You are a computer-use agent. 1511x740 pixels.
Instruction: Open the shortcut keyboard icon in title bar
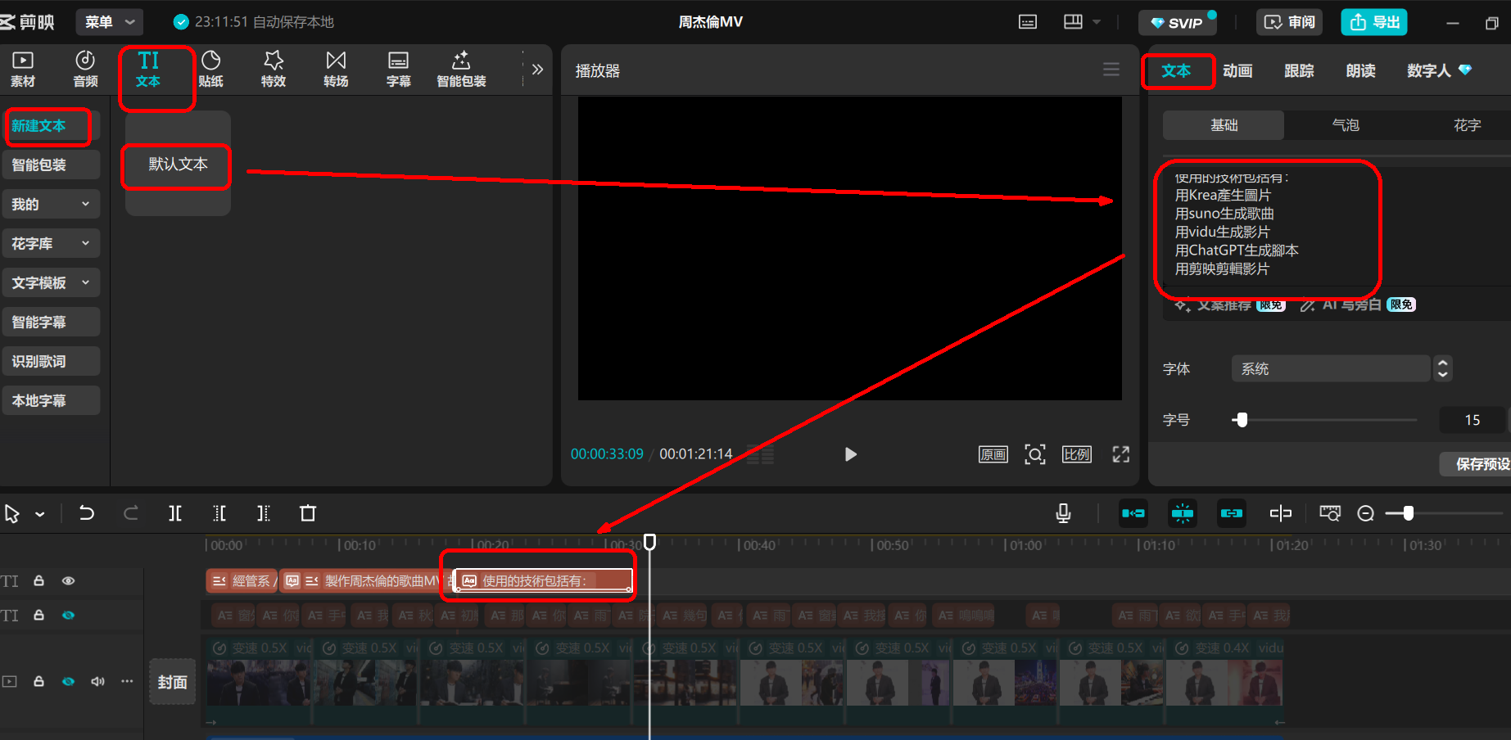(x=1028, y=22)
